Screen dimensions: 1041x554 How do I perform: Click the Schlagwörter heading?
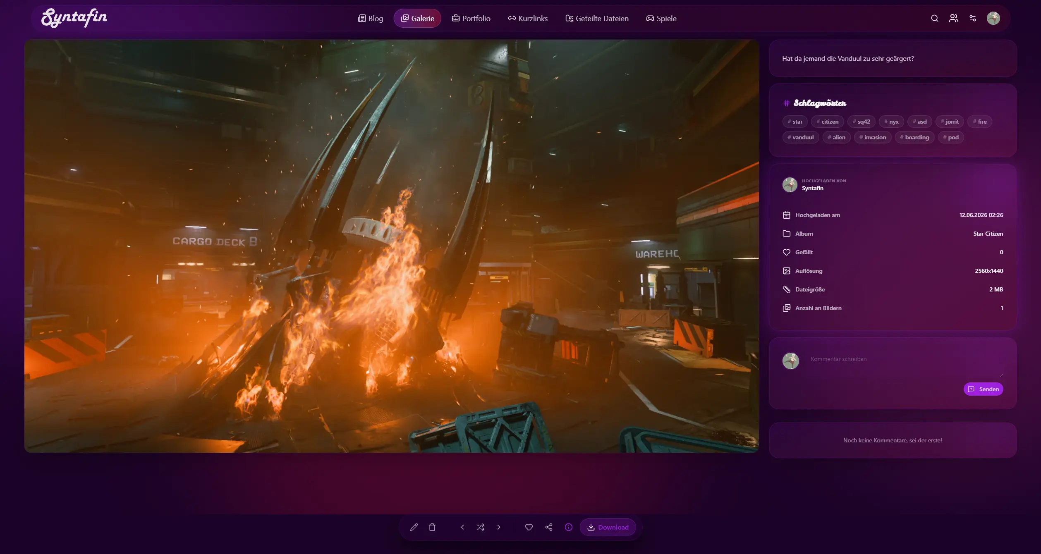(x=820, y=103)
